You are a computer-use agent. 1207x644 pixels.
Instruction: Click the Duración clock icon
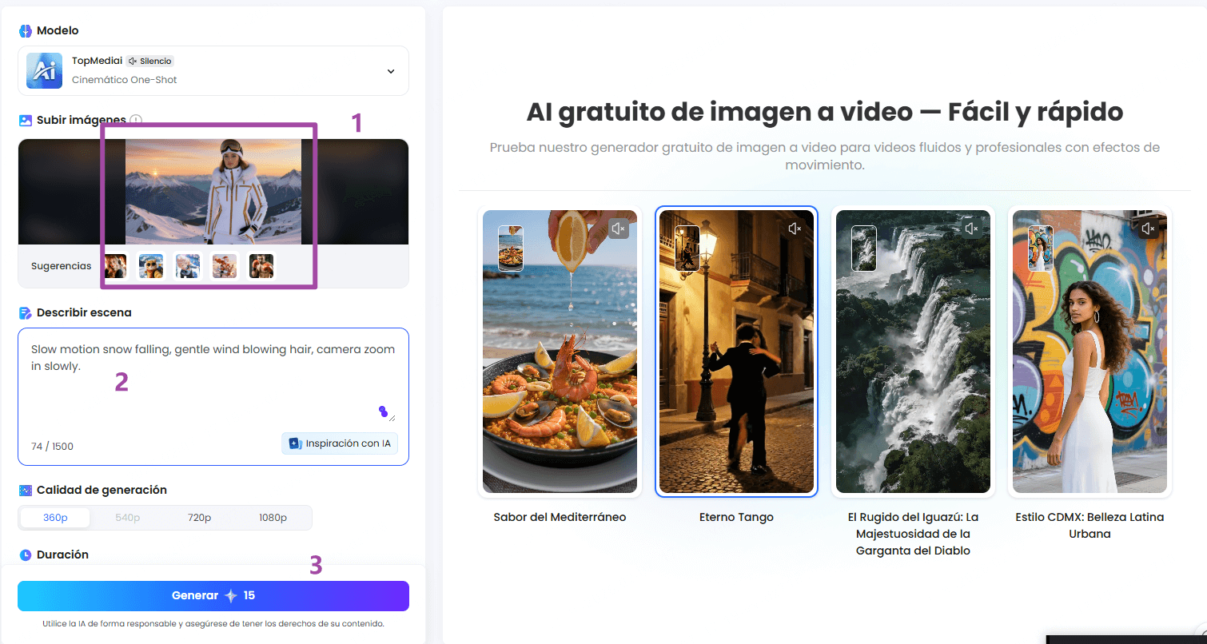24,554
